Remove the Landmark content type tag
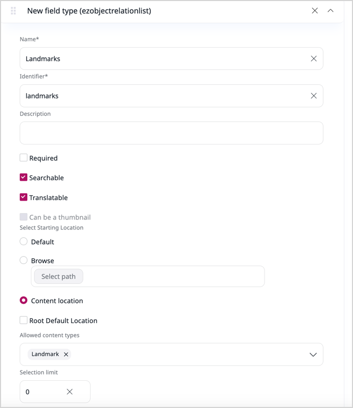This screenshot has height=408, width=353. [x=66, y=355]
